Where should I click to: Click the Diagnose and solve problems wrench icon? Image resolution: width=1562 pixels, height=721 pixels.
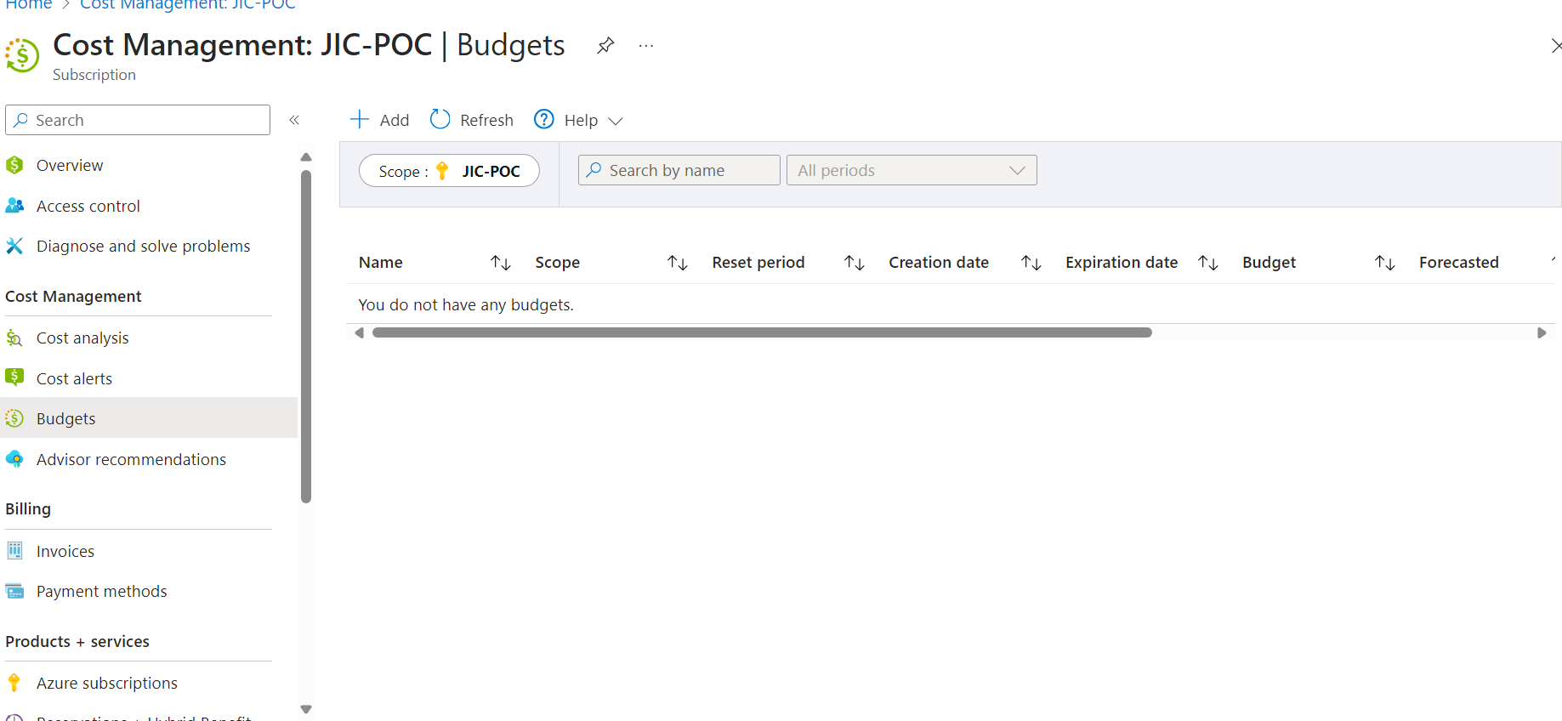tap(14, 246)
